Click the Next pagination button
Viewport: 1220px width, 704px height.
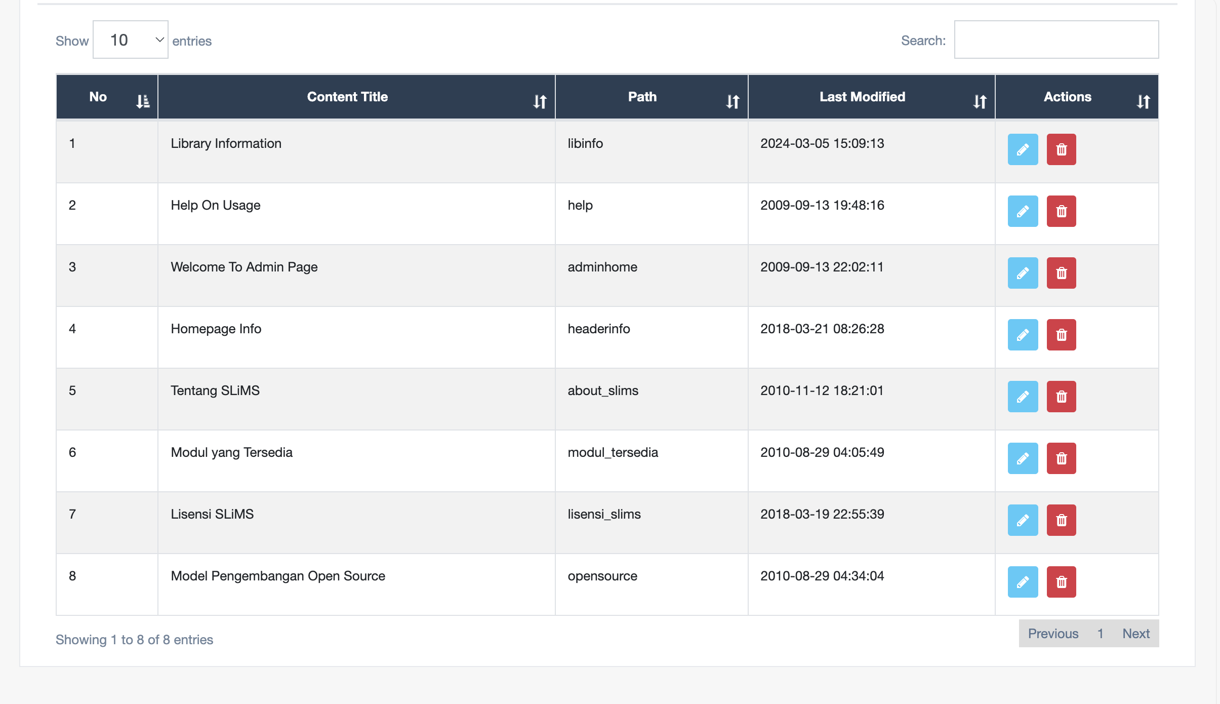coord(1136,634)
